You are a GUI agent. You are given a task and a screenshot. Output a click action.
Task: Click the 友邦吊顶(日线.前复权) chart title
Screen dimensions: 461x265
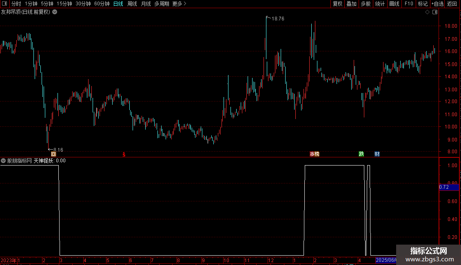pyautogui.click(x=26, y=12)
